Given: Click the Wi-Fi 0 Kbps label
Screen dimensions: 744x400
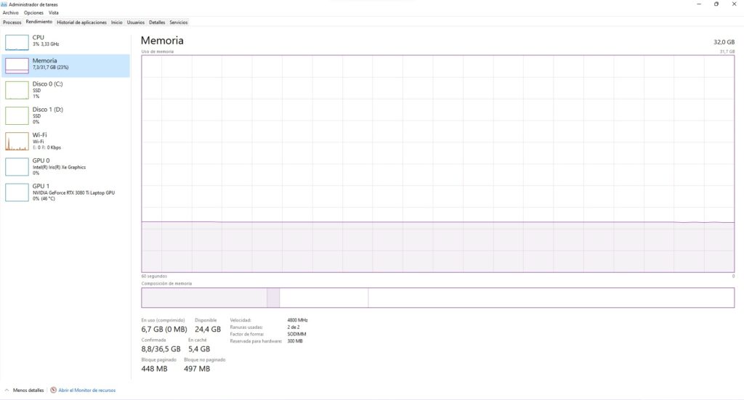Looking at the screenshot, I should [46, 141].
